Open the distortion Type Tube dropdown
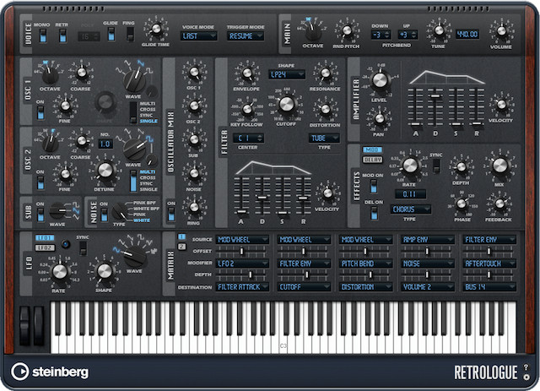The image size is (540, 391). (x=324, y=138)
